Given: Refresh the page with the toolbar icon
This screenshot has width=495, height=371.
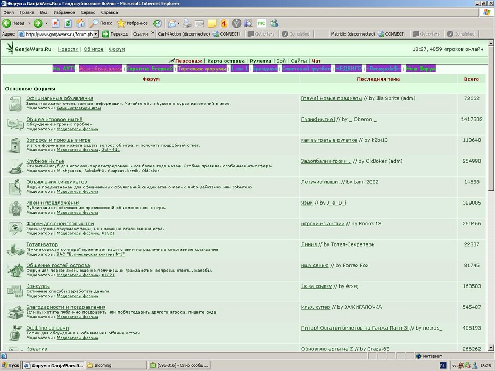Looking at the screenshot, I should pyautogui.click(x=68, y=23).
